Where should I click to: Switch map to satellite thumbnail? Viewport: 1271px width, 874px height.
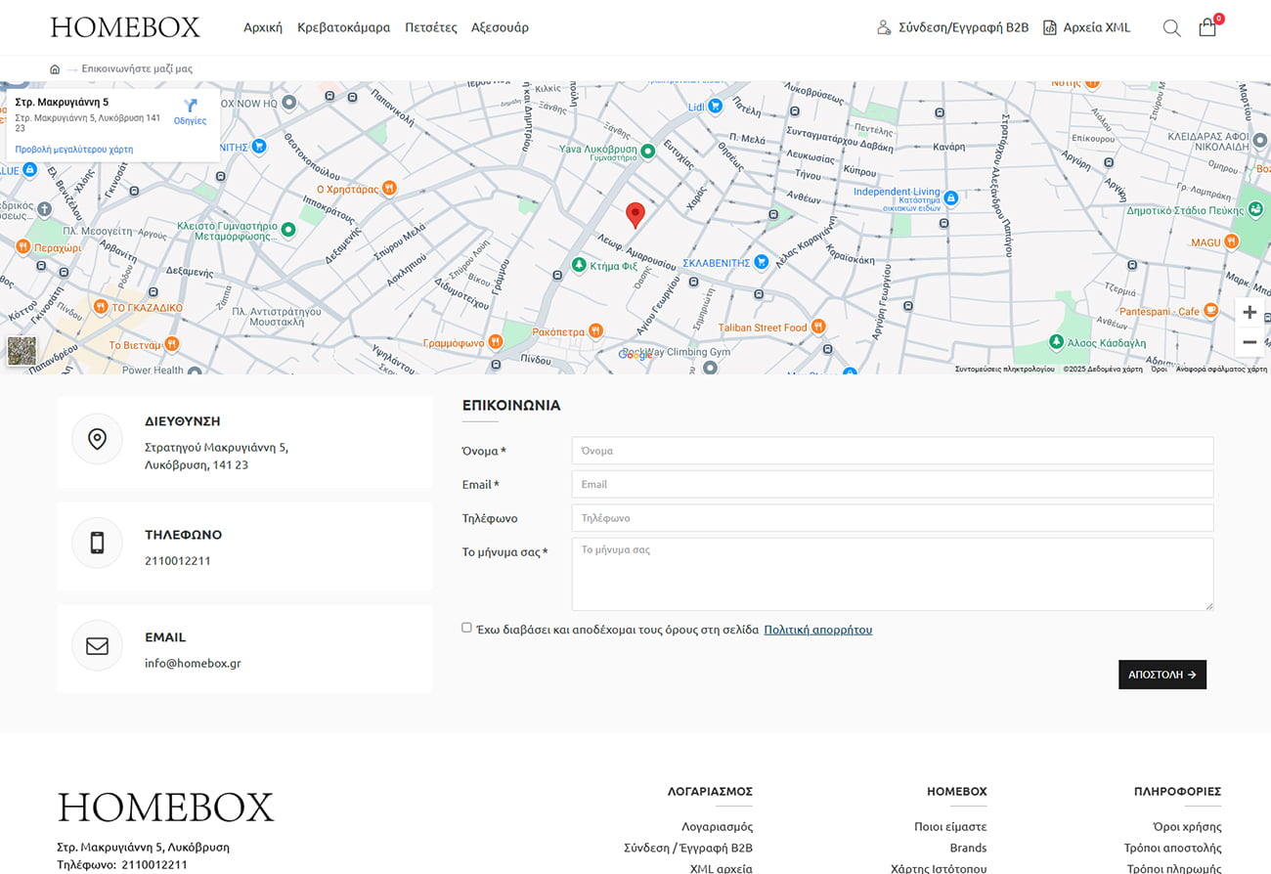click(x=22, y=351)
